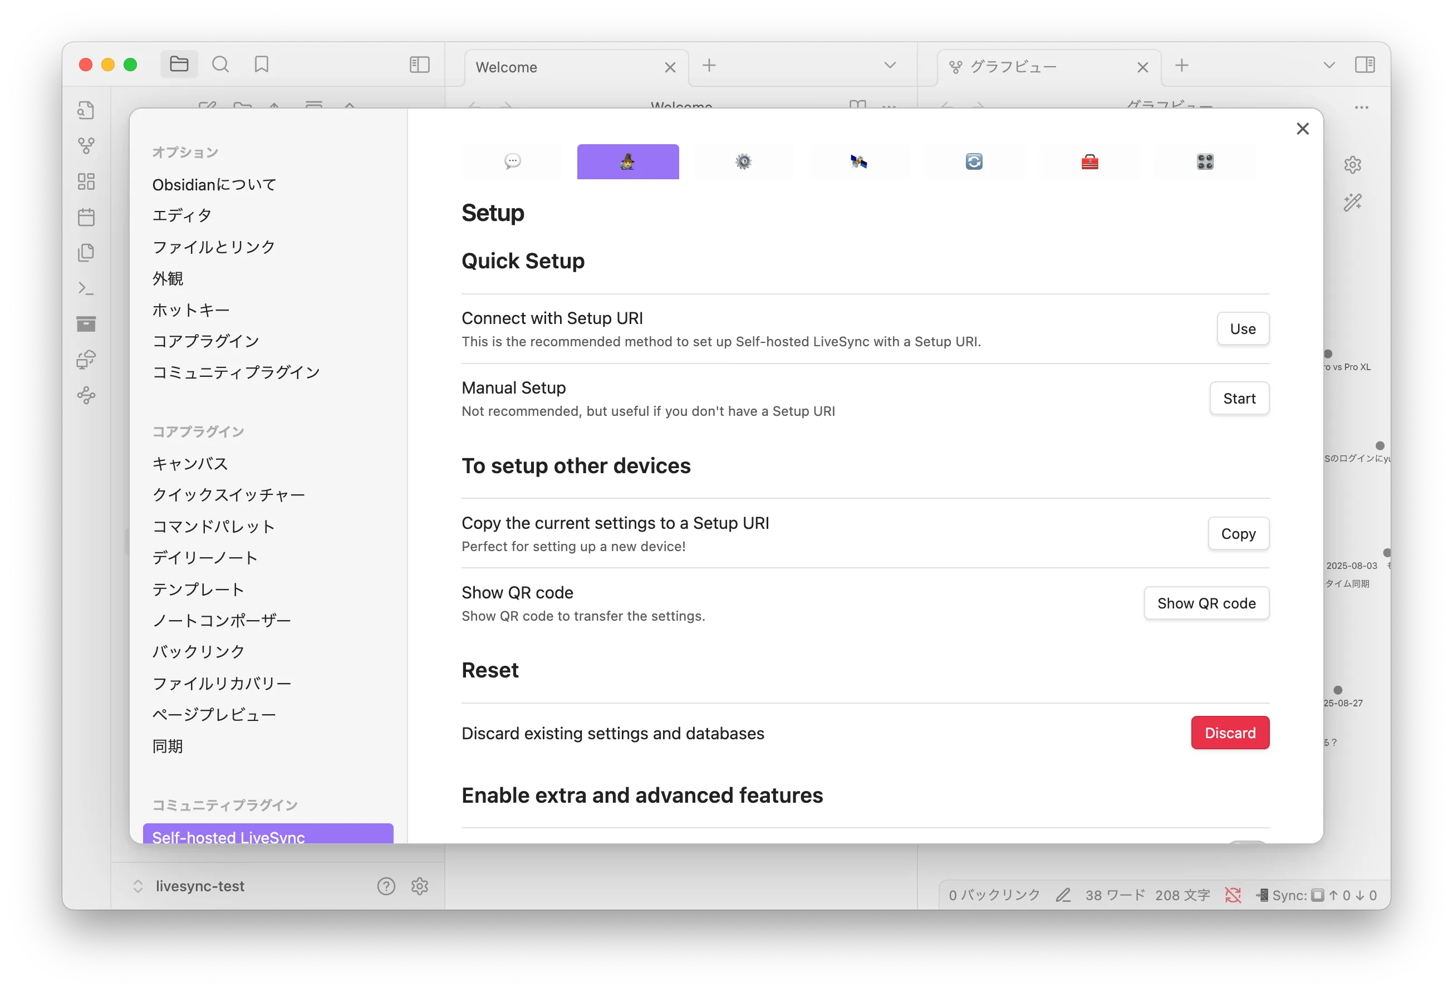Toggle the left sidebar panel icon

(x=420, y=65)
